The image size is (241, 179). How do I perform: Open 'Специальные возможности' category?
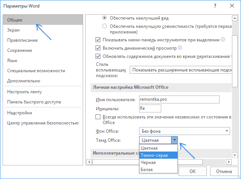coord(43,71)
